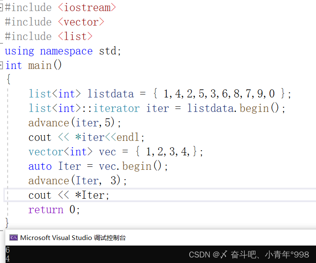Collapse the #include block fold marker
The width and height of the screenshot is (316, 263).
point(1,8)
